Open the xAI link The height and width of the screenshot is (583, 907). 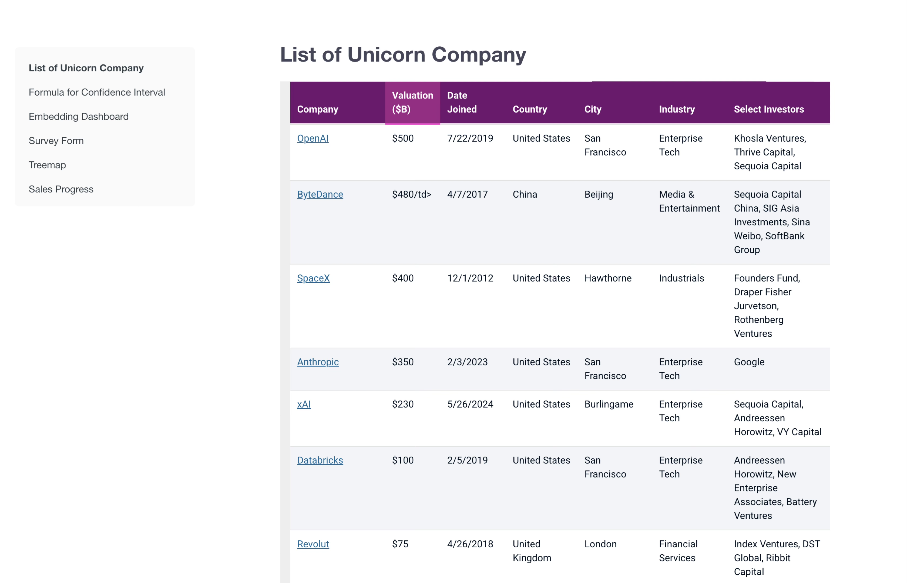pos(304,404)
